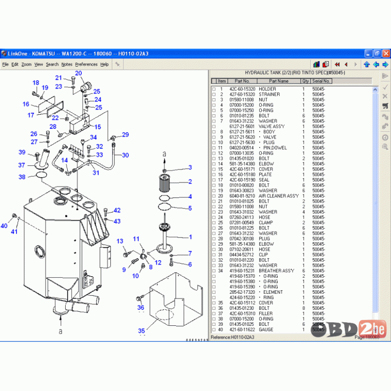Tick checkbox for item 37 FILLER
This screenshot has width=391, height=391.
point(214,314)
